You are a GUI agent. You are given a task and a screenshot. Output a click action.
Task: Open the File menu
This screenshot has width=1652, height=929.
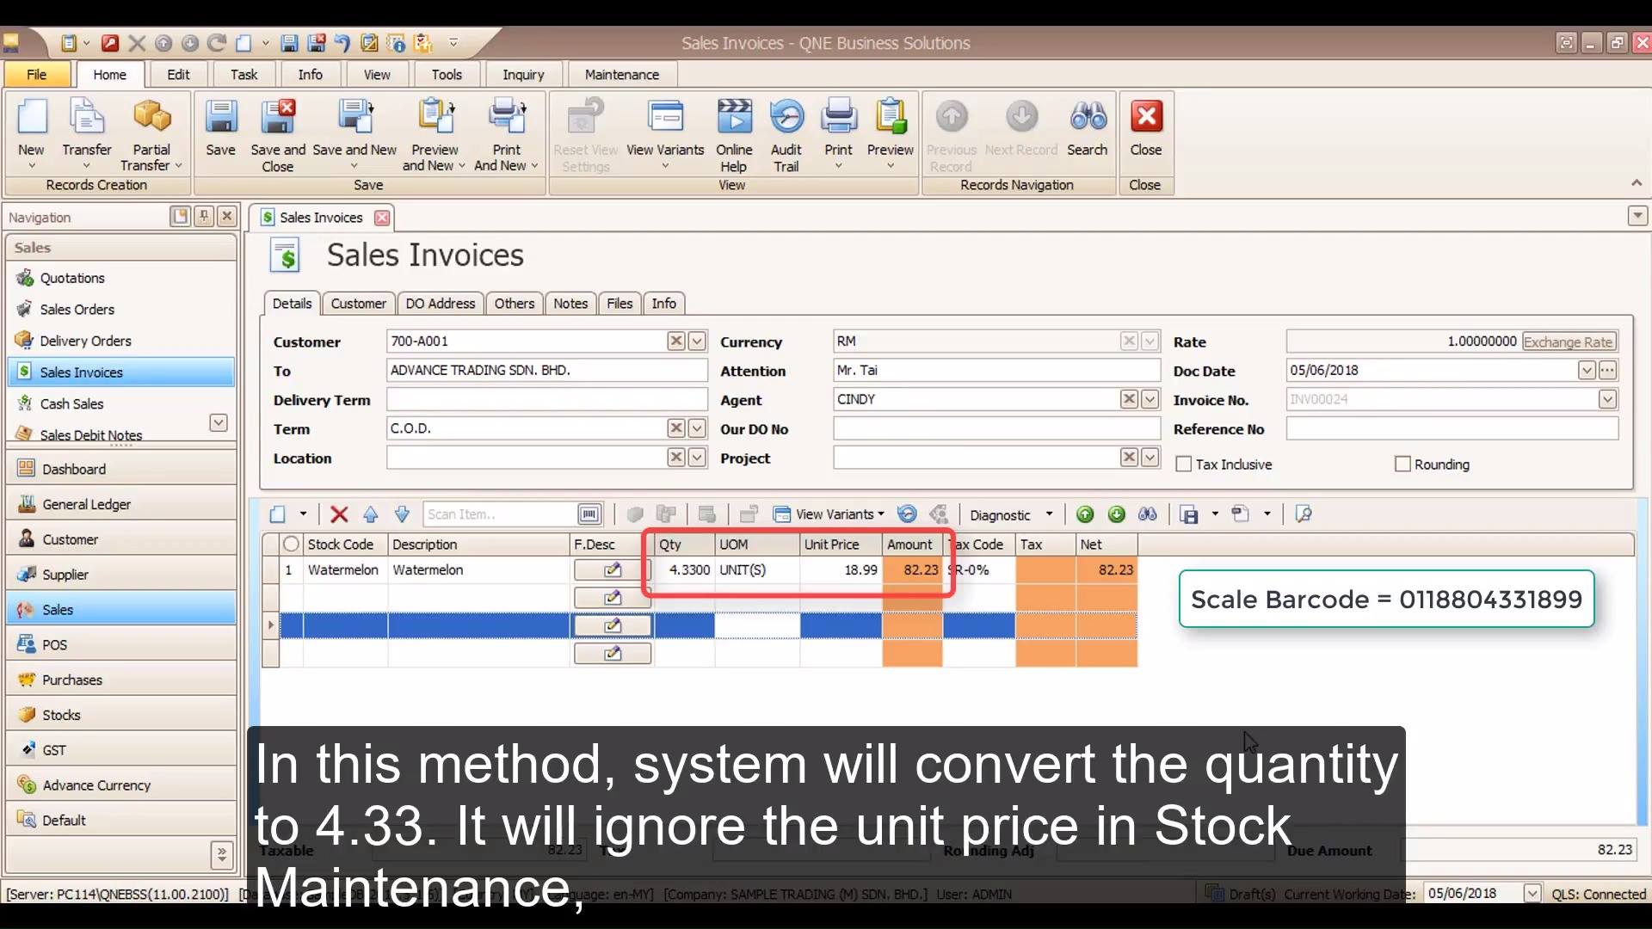pyautogui.click(x=37, y=75)
